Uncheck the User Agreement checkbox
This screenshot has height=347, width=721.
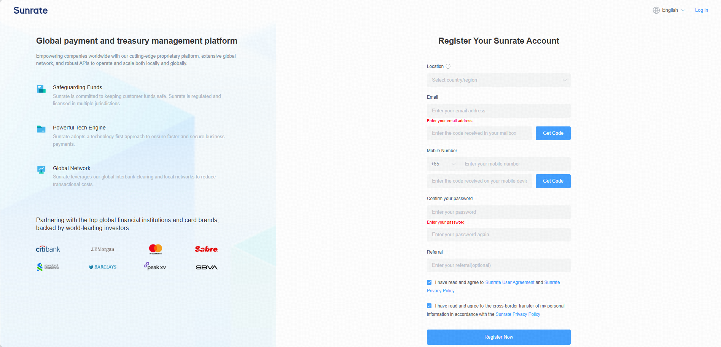pyautogui.click(x=429, y=282)
